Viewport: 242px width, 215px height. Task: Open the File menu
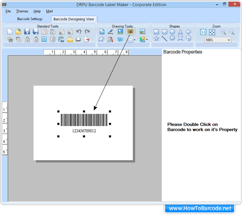tap(8, 11)
